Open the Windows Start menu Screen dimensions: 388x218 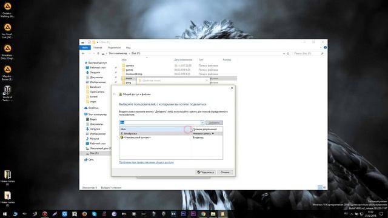pos(5,214)
